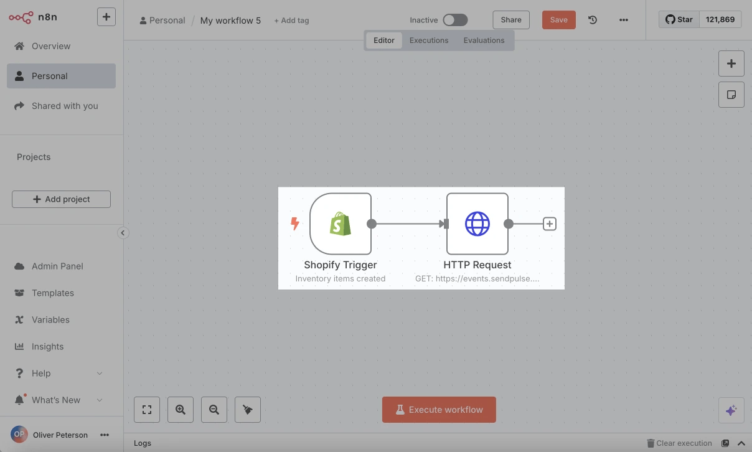
Task: Click the Add project button
Action: coord(61,199)
